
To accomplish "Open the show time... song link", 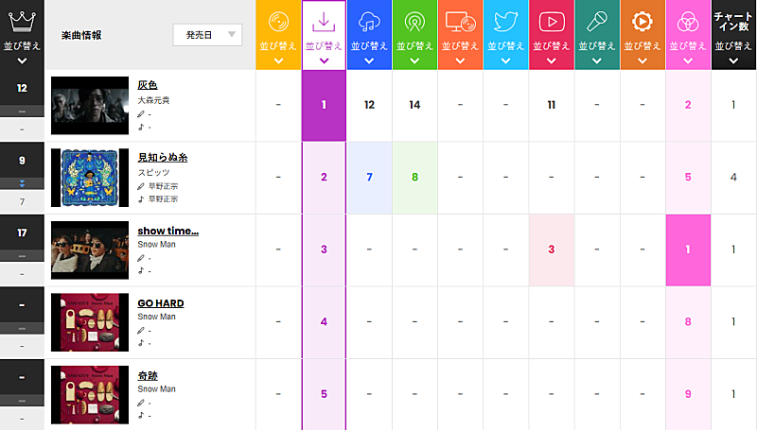I will pos(168,231).
